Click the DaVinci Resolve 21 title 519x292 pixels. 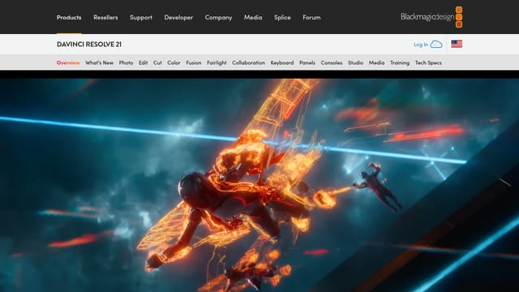click(x=89, y=44)
